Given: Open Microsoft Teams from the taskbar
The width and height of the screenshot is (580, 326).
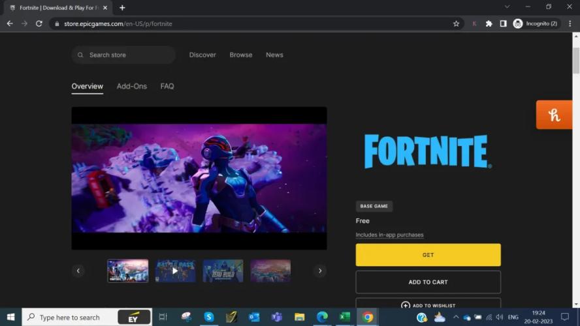Looking at the screenshot, I should click(277, 317).
